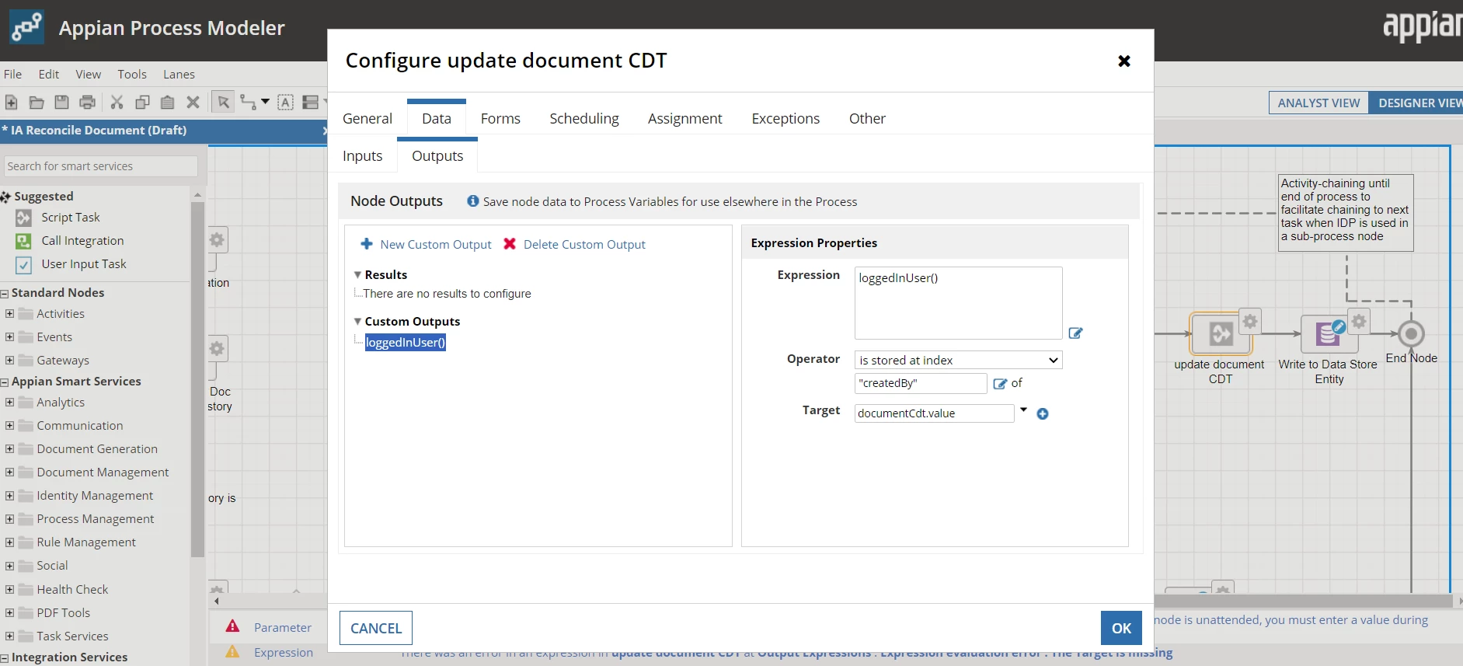Click the End Node circle on canvas
This screenshot has height=666, width=1463.
tap(1411, 333)
